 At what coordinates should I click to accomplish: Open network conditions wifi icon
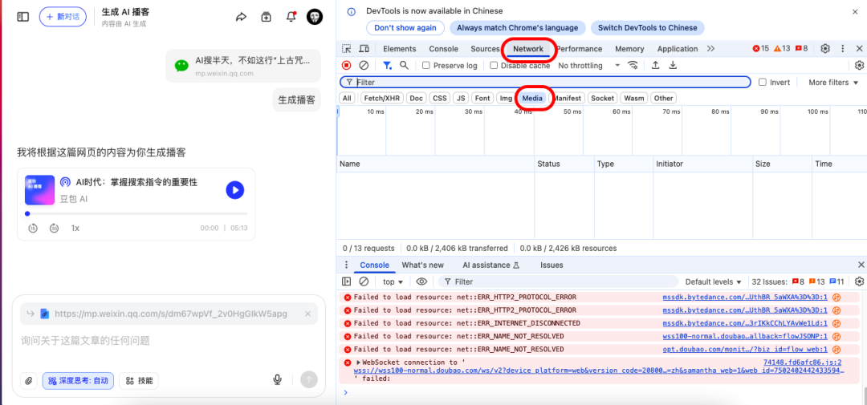(x=633, y=65)
